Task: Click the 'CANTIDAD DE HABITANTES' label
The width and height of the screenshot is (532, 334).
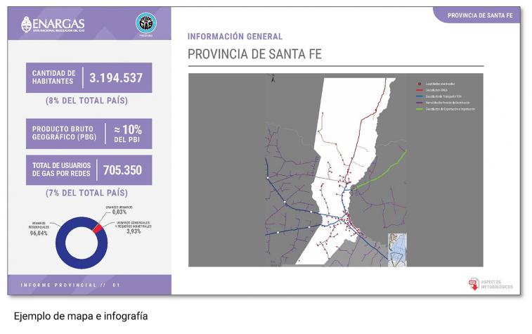Action: pos(53,77)
